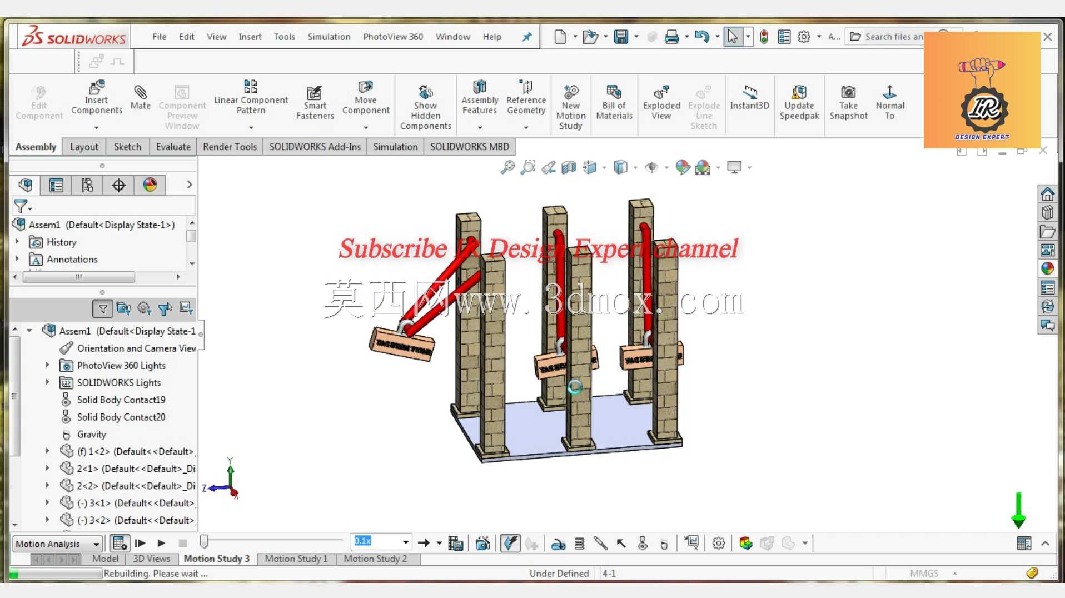Click the Save Animation icon
Screen dimensions: 1065x598
click(455, 544)
